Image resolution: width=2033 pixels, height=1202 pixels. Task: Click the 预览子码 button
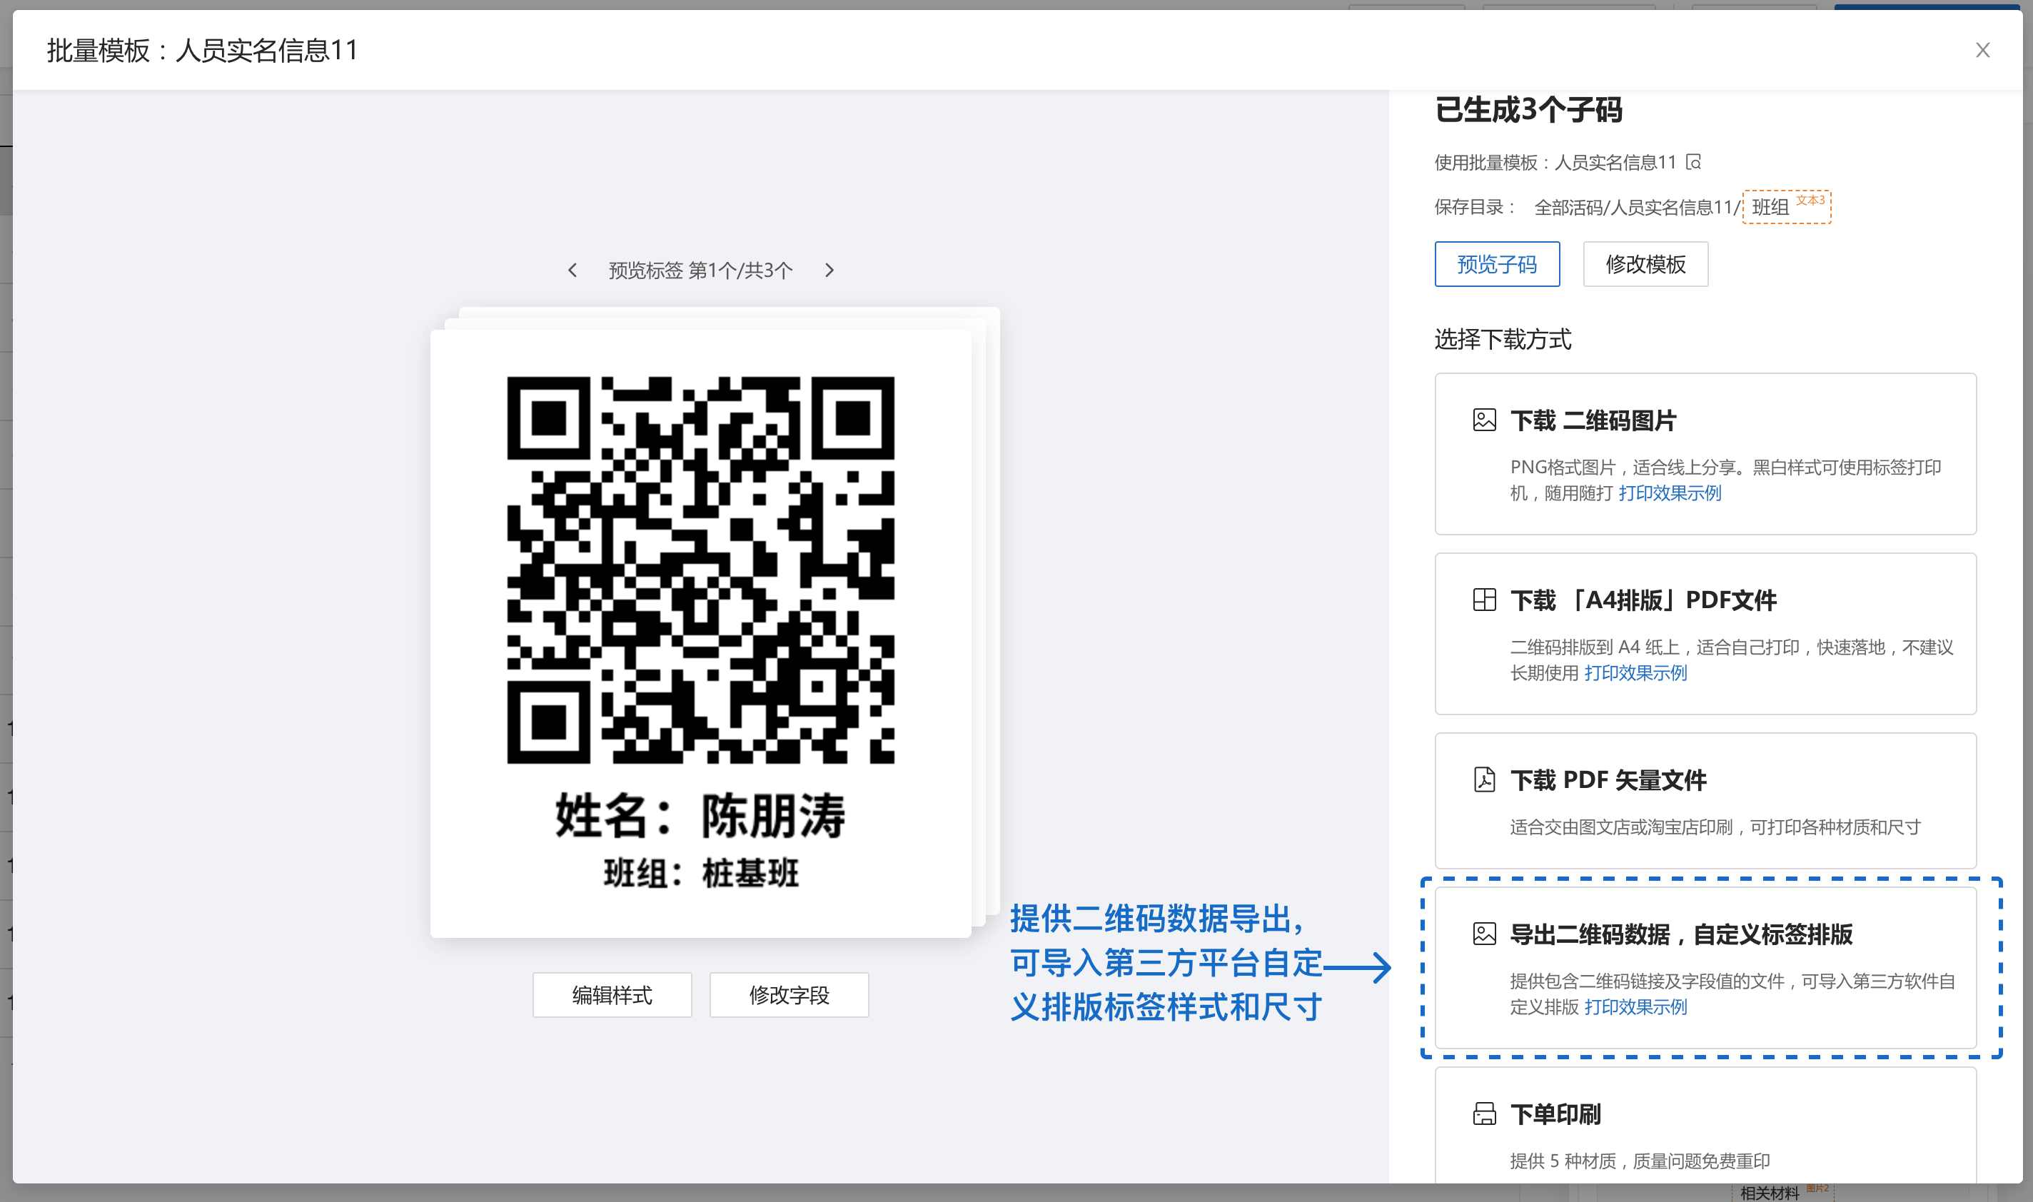point(1496,264)
